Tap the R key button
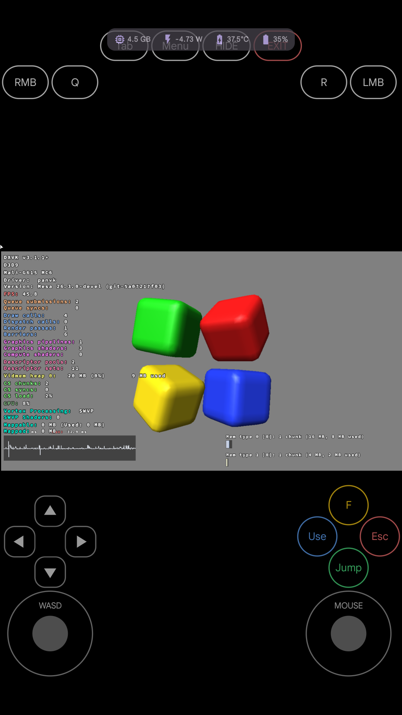The width and height of the screenshot is (402, 715). 324,82
